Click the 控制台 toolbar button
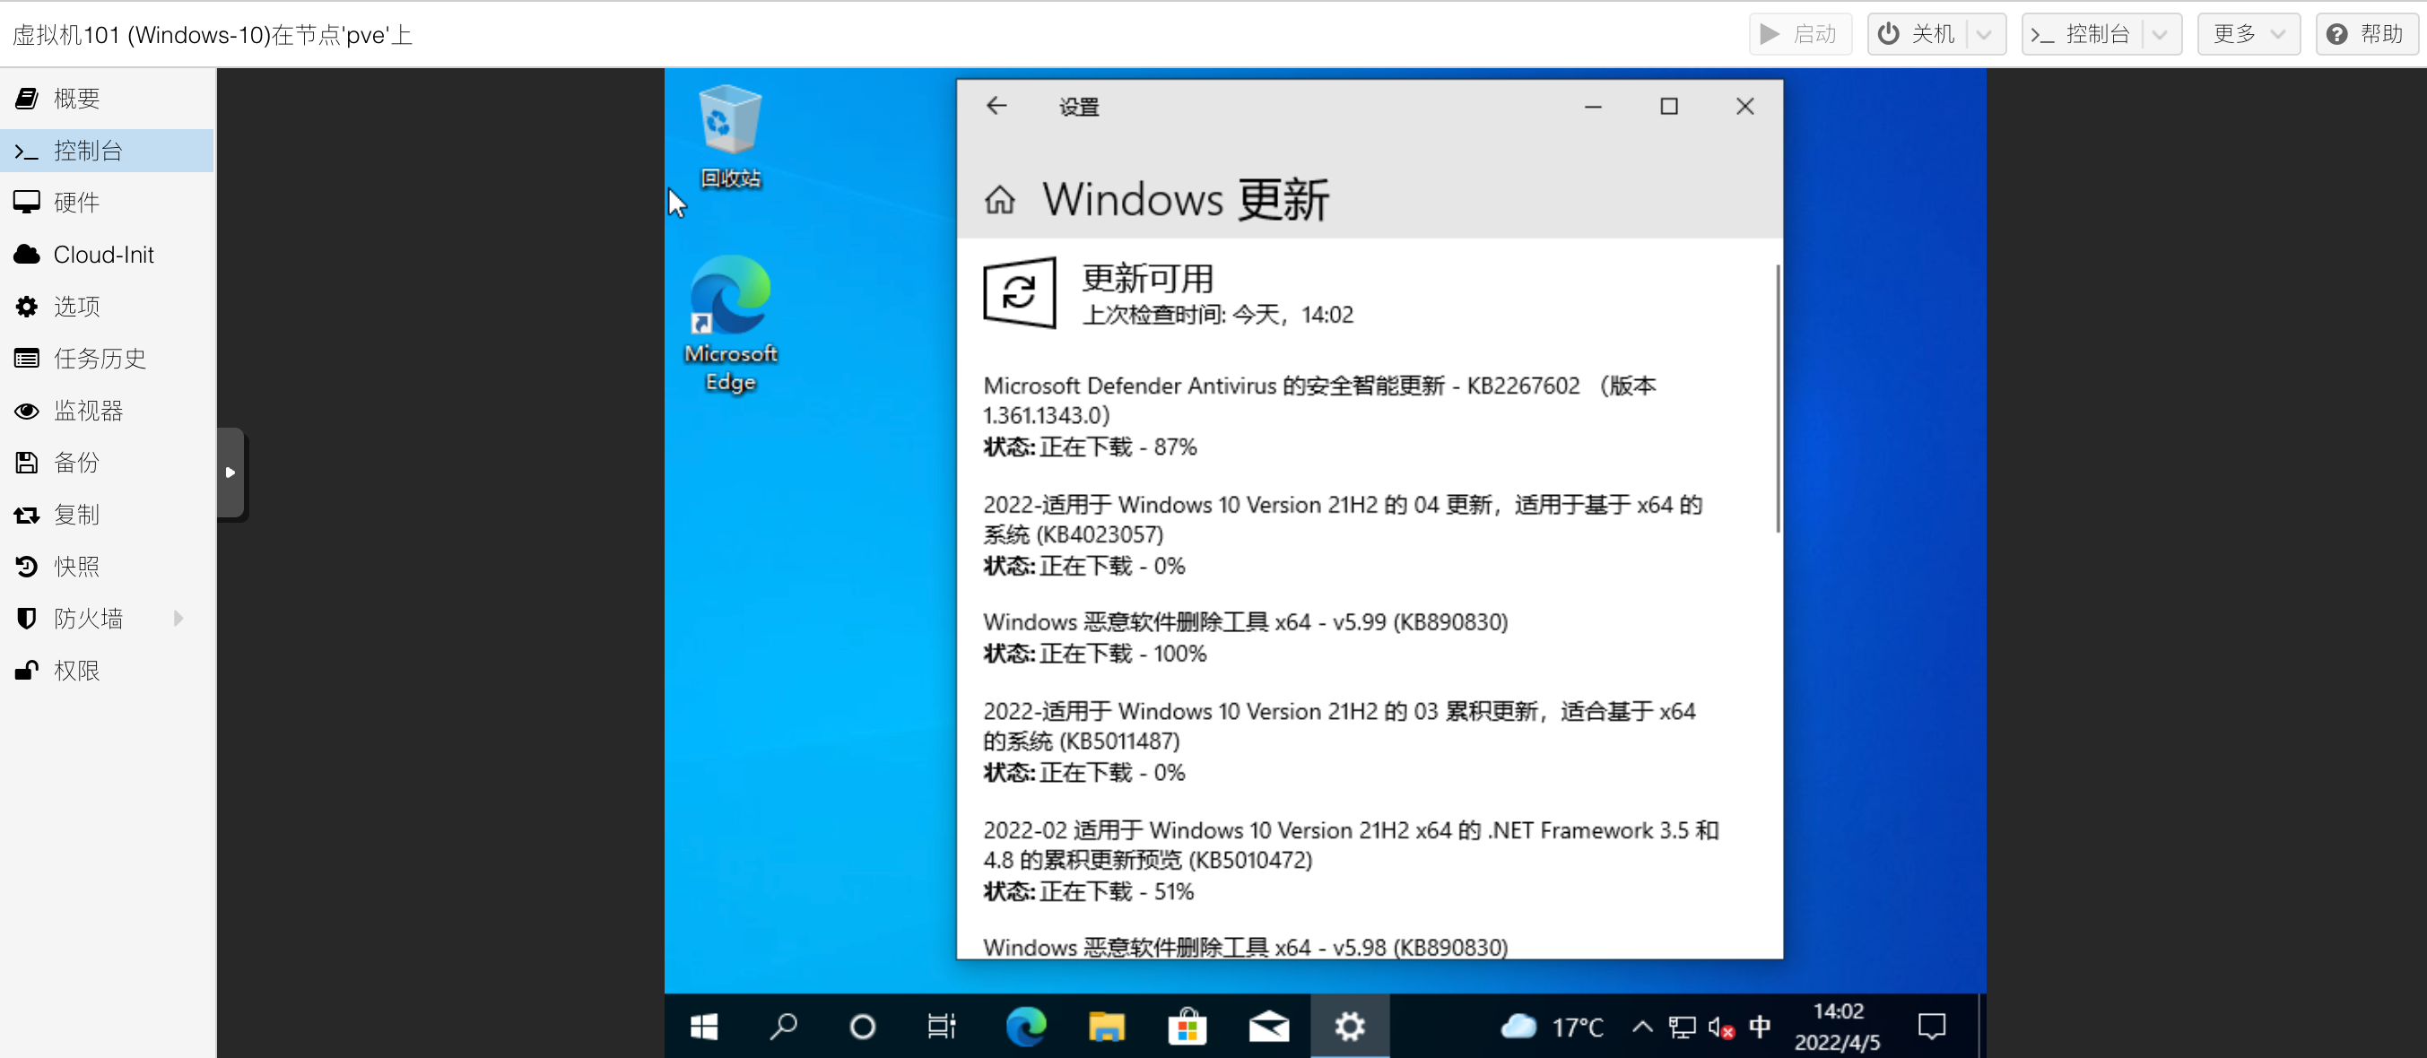This screenshot has height=1058, width=2427. point(2083,34)
